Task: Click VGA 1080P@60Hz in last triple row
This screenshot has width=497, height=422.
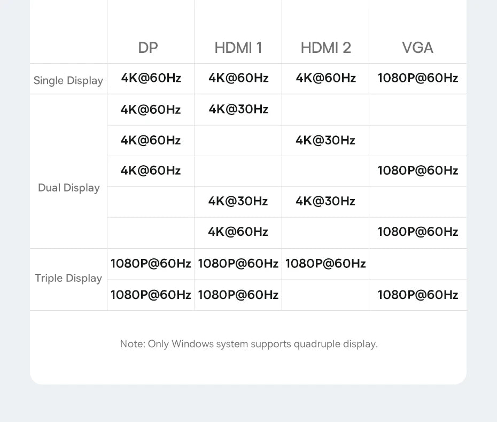Action: [x=418, y=295]
